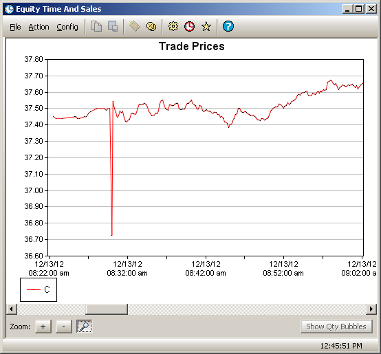The width and height of the screenshot is (381, 354).
Task: Click the zoom in plus button
Action: [43, 327]
